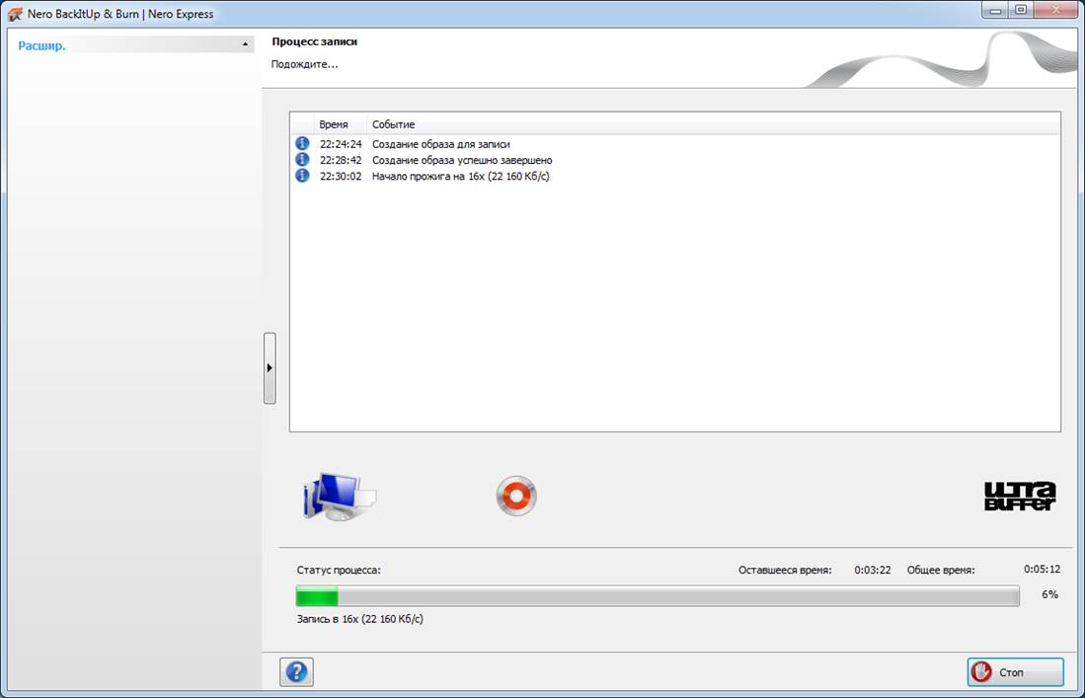1085x698 pixels.
Task: Select 'Создание образа успешно завершено' log row
Action: tap(461, 160)
